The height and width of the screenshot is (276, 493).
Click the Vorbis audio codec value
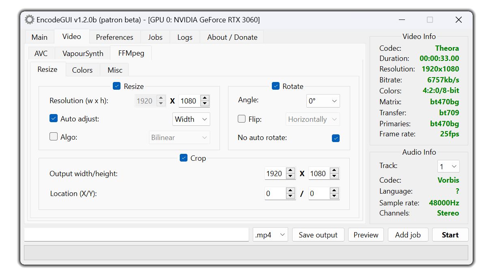click(x=448, y=180)
